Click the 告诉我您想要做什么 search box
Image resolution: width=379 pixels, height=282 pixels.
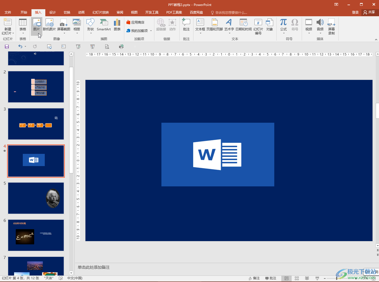tap(229, 12)
